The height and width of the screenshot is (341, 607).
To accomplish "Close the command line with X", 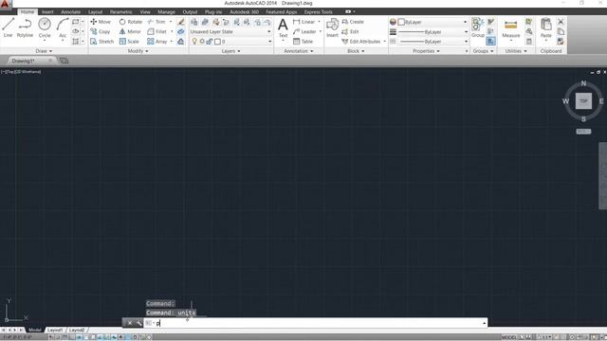I will (x=130, y=323).
